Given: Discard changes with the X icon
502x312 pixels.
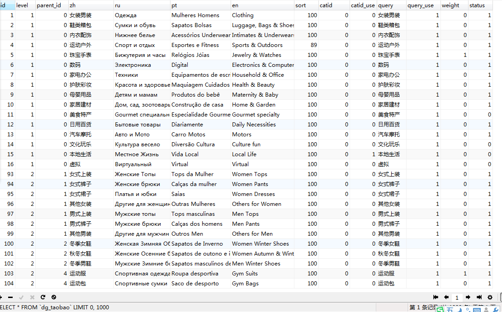Looking at the screenshot, I should pyautogui.click(x=32, y=297).
